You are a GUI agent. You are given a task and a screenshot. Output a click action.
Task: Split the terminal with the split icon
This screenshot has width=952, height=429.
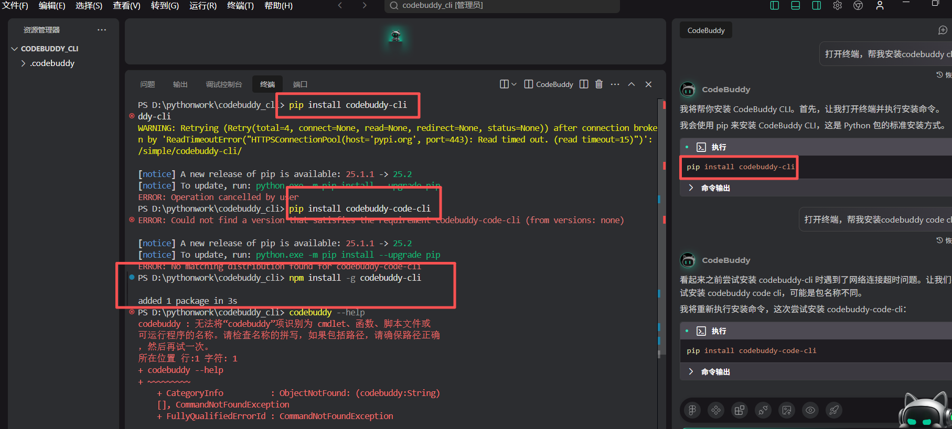pos(584,84)
